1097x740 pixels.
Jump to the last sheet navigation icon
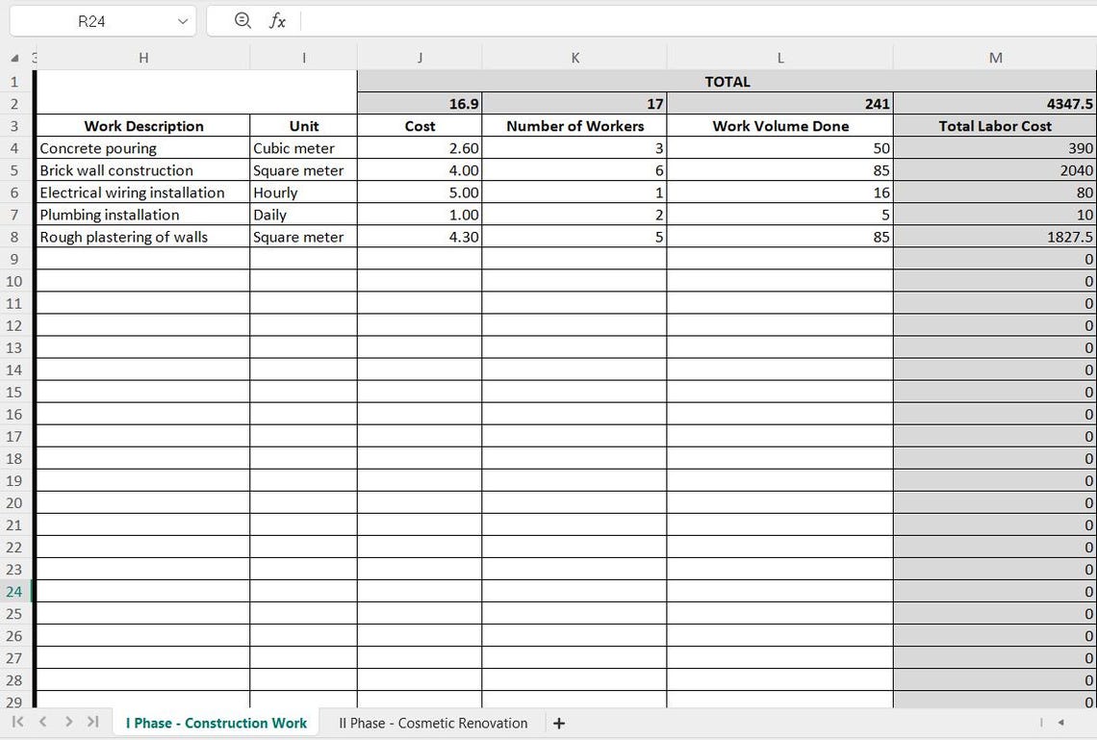coord(91,723)
